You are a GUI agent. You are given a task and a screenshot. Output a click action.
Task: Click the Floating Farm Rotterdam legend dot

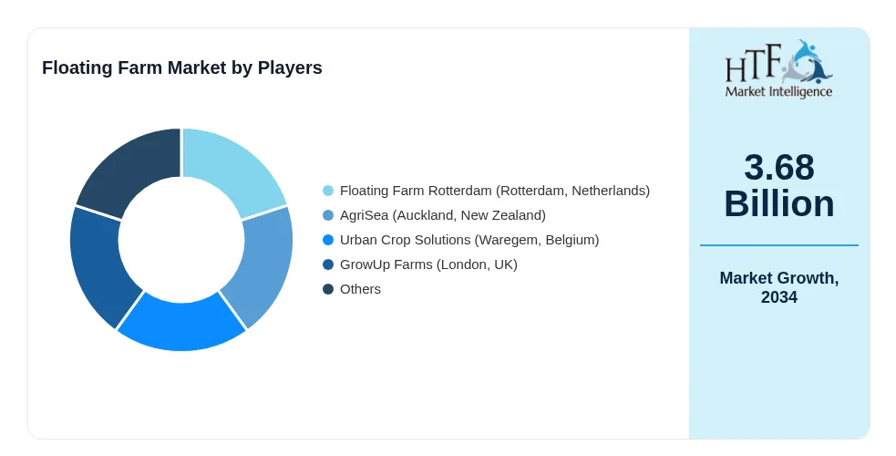click(328, 191)
